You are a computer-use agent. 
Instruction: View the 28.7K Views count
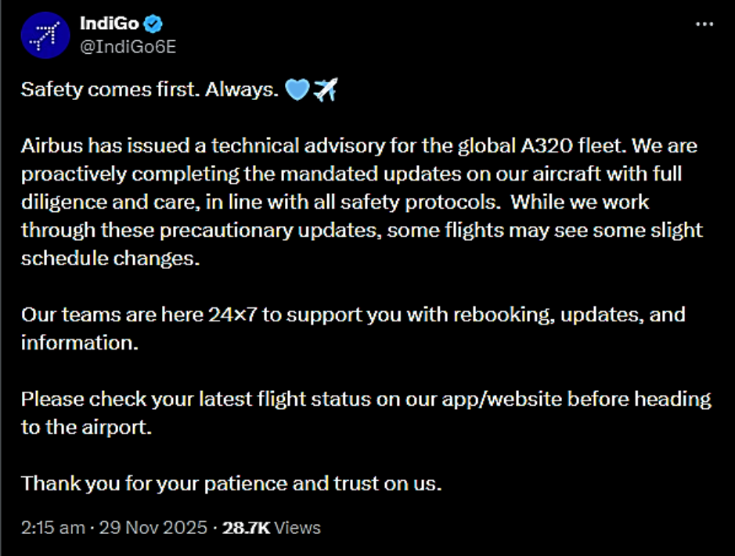(x=272, y=528)
